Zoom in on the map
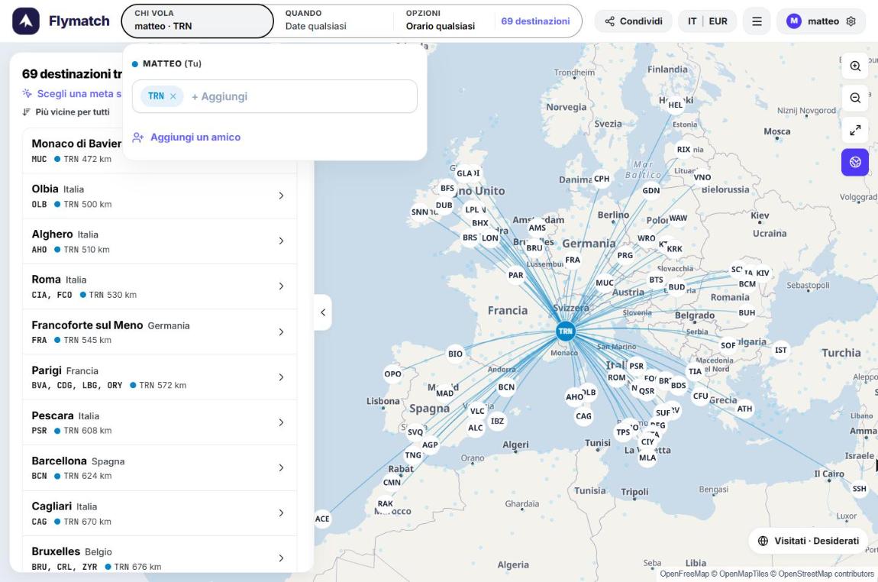The width and height of the screenshot is (878, 582). 855,66
